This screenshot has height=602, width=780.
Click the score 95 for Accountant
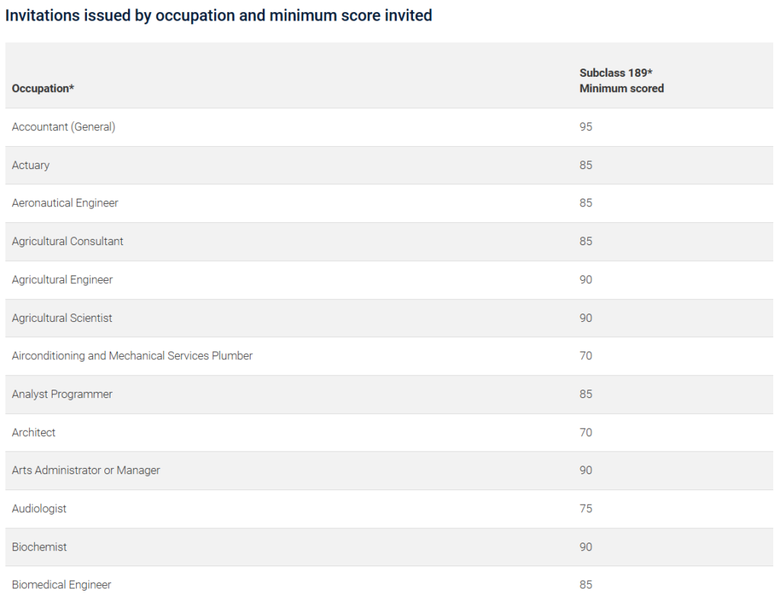[586, 127]
